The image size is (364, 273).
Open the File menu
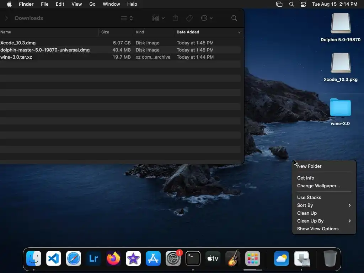tap(44, 4)
